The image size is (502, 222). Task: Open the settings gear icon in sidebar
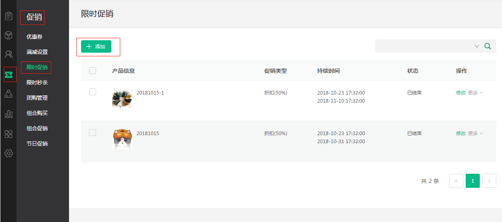pyautogui.click(x=8, y=153)
